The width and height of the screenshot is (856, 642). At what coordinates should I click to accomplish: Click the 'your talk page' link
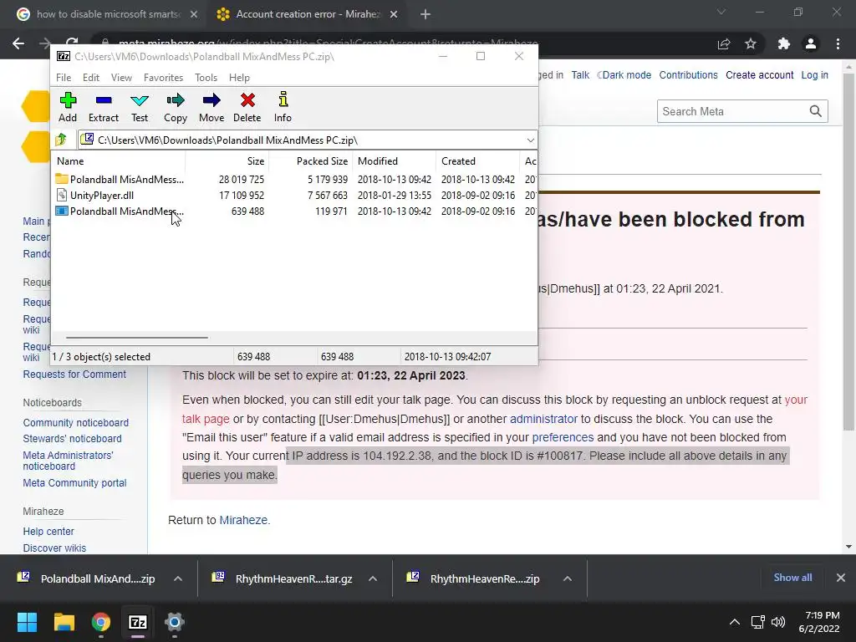point(206,419)
